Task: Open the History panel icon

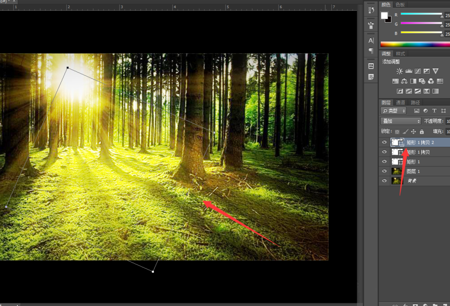Action: tap(371, 10)
